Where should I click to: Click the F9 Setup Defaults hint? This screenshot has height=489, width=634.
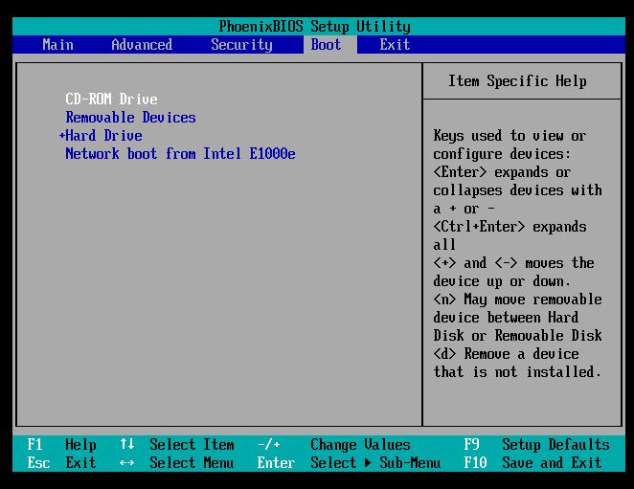[537, 445]
